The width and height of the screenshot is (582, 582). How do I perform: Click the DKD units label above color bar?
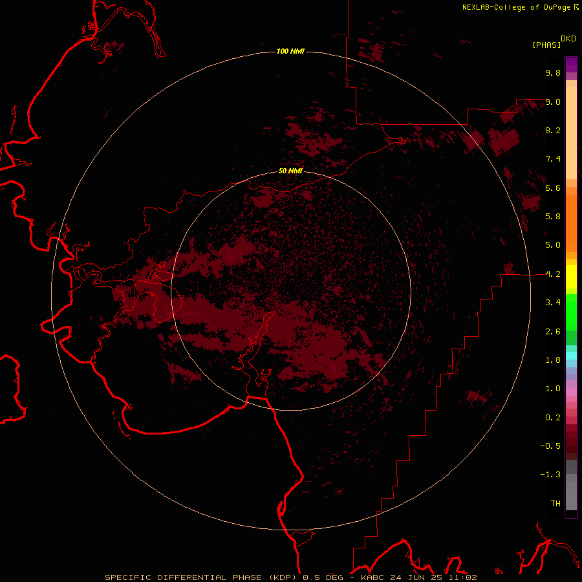pyautogui.click(x=568, y=38)
